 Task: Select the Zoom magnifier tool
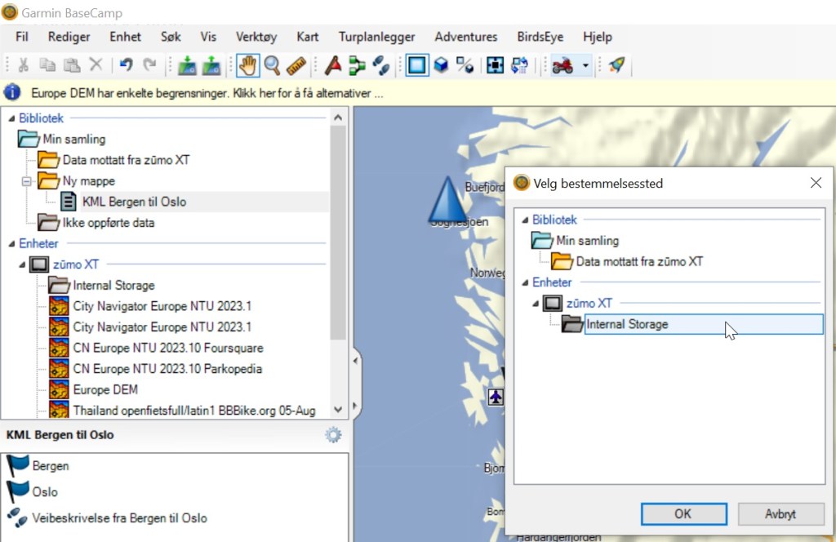tap(271, 65)
